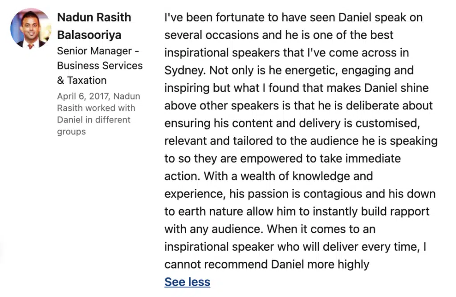The width and height of the screenshot is (456, 297).
Task: Click the word 'customised' in the recommendation
Action: (387, 123)
